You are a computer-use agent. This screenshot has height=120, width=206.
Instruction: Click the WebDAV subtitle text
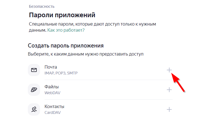tap(52, 93)
